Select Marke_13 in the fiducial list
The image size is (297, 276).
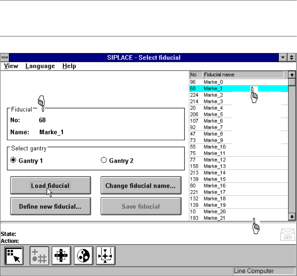[239, 166]
